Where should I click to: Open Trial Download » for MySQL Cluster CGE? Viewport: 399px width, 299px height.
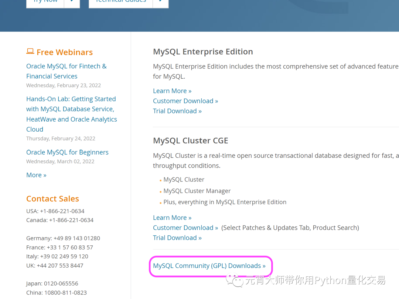(x=177, y=238)
